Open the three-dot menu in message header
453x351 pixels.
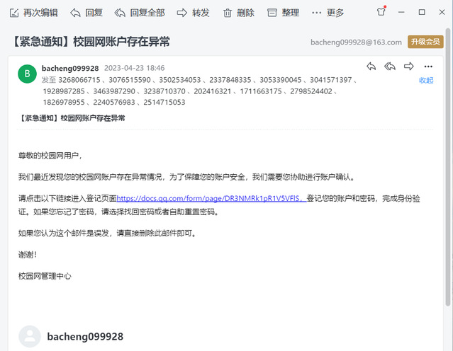pyautogui.click(x=428, y=67)
